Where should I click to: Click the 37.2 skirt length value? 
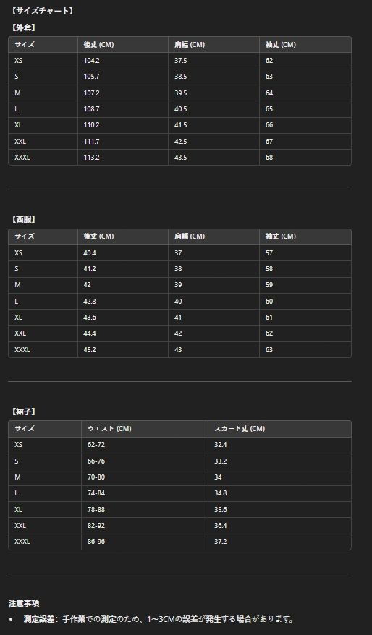tap(221, 542)
